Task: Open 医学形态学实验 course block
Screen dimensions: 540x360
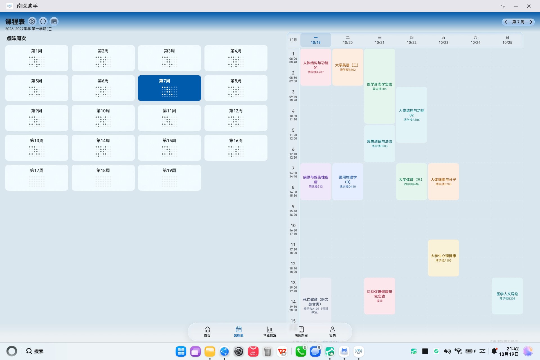Action: [x=379, y=86]
